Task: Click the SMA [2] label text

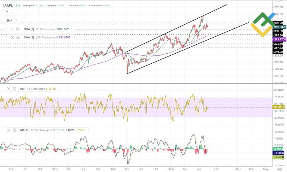Action: [29, 37]
